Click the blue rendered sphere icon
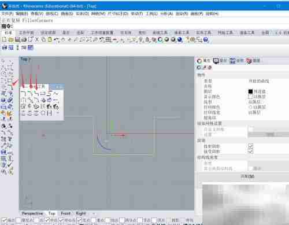289x225 pixels. point(180,39)
